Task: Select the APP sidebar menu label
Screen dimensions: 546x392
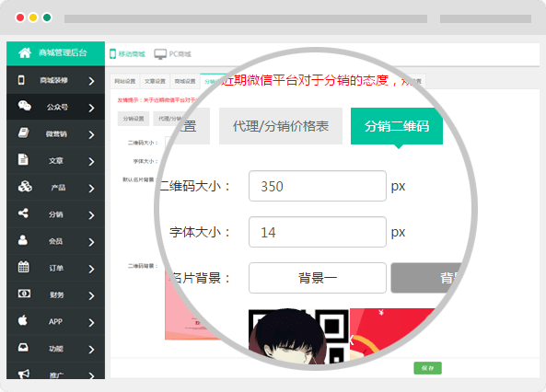Action: tap(56, 322)
